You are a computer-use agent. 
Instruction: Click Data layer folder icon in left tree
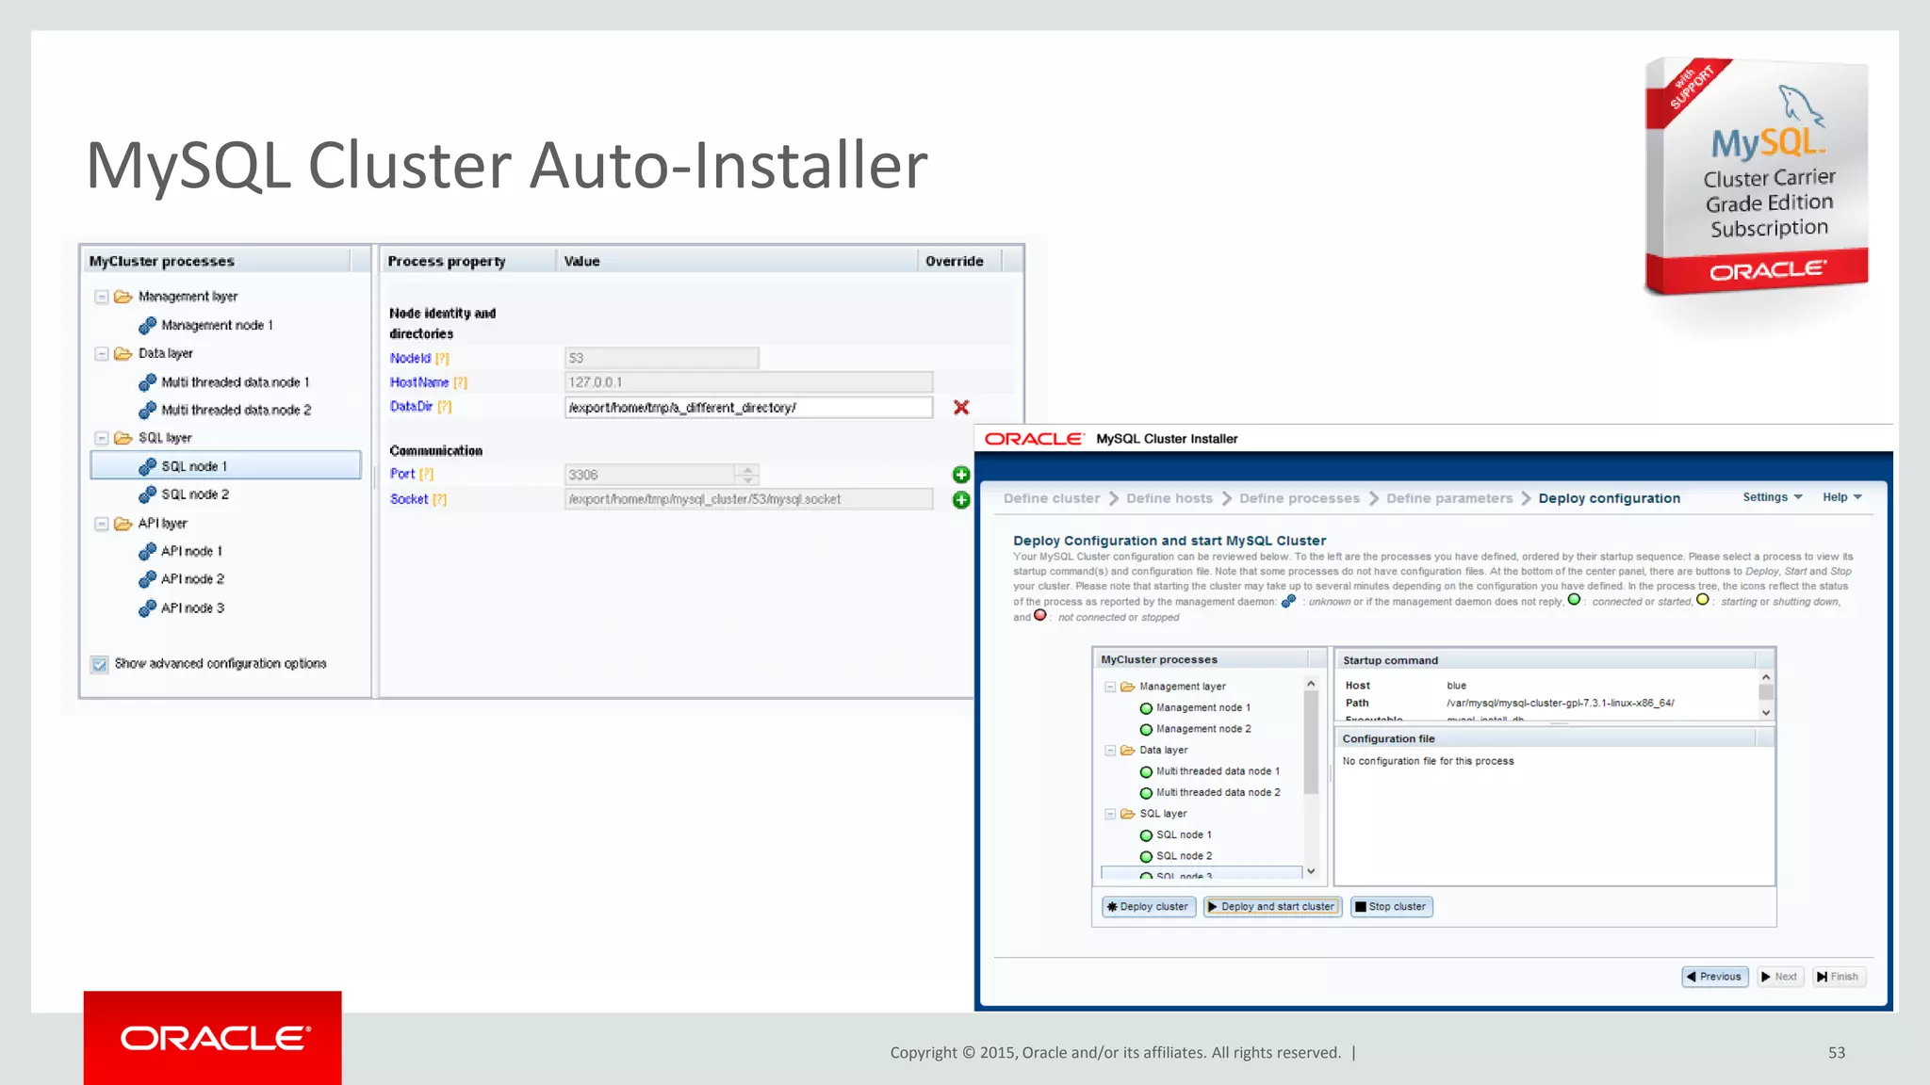pos(123,354)
